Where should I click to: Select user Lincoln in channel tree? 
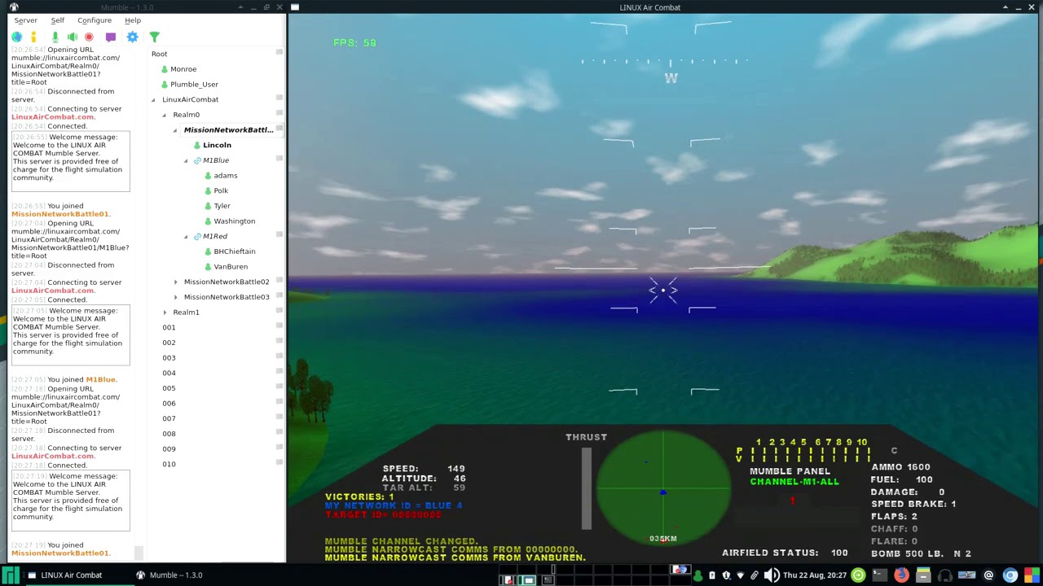217,145
